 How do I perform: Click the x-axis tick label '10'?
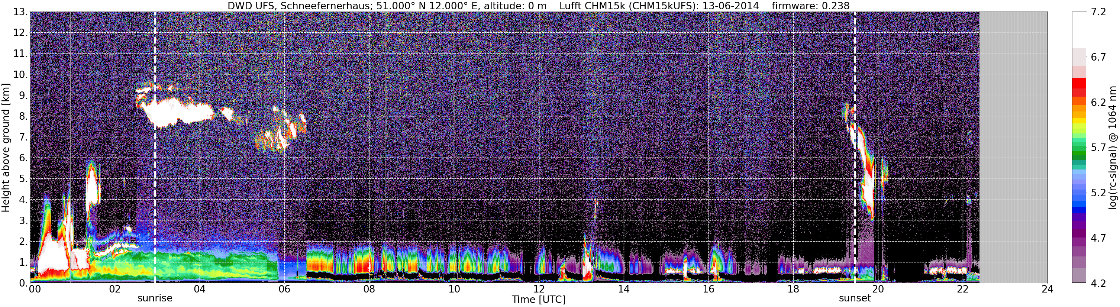[454, 290]
